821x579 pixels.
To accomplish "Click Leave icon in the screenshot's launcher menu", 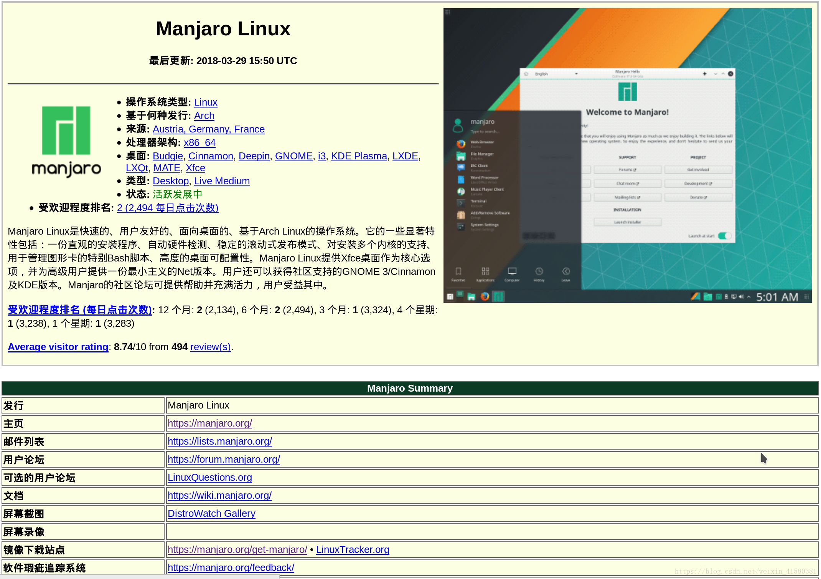I will (x=566, y=271).
